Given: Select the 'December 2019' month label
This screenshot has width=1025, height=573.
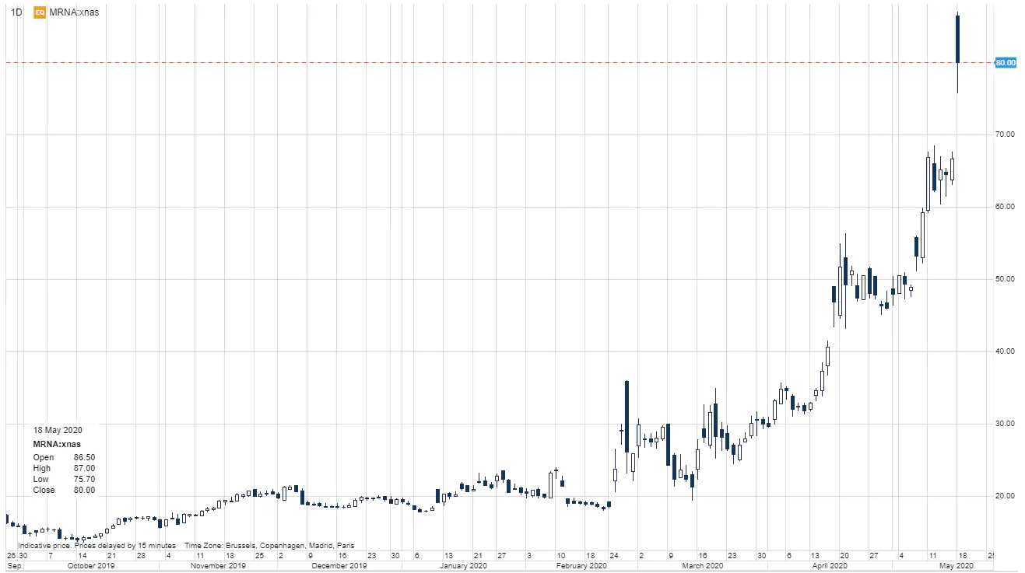Looking at the screenshot, I should point(339,566).
